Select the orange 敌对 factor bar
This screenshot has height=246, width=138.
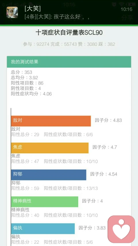point(51,121)
